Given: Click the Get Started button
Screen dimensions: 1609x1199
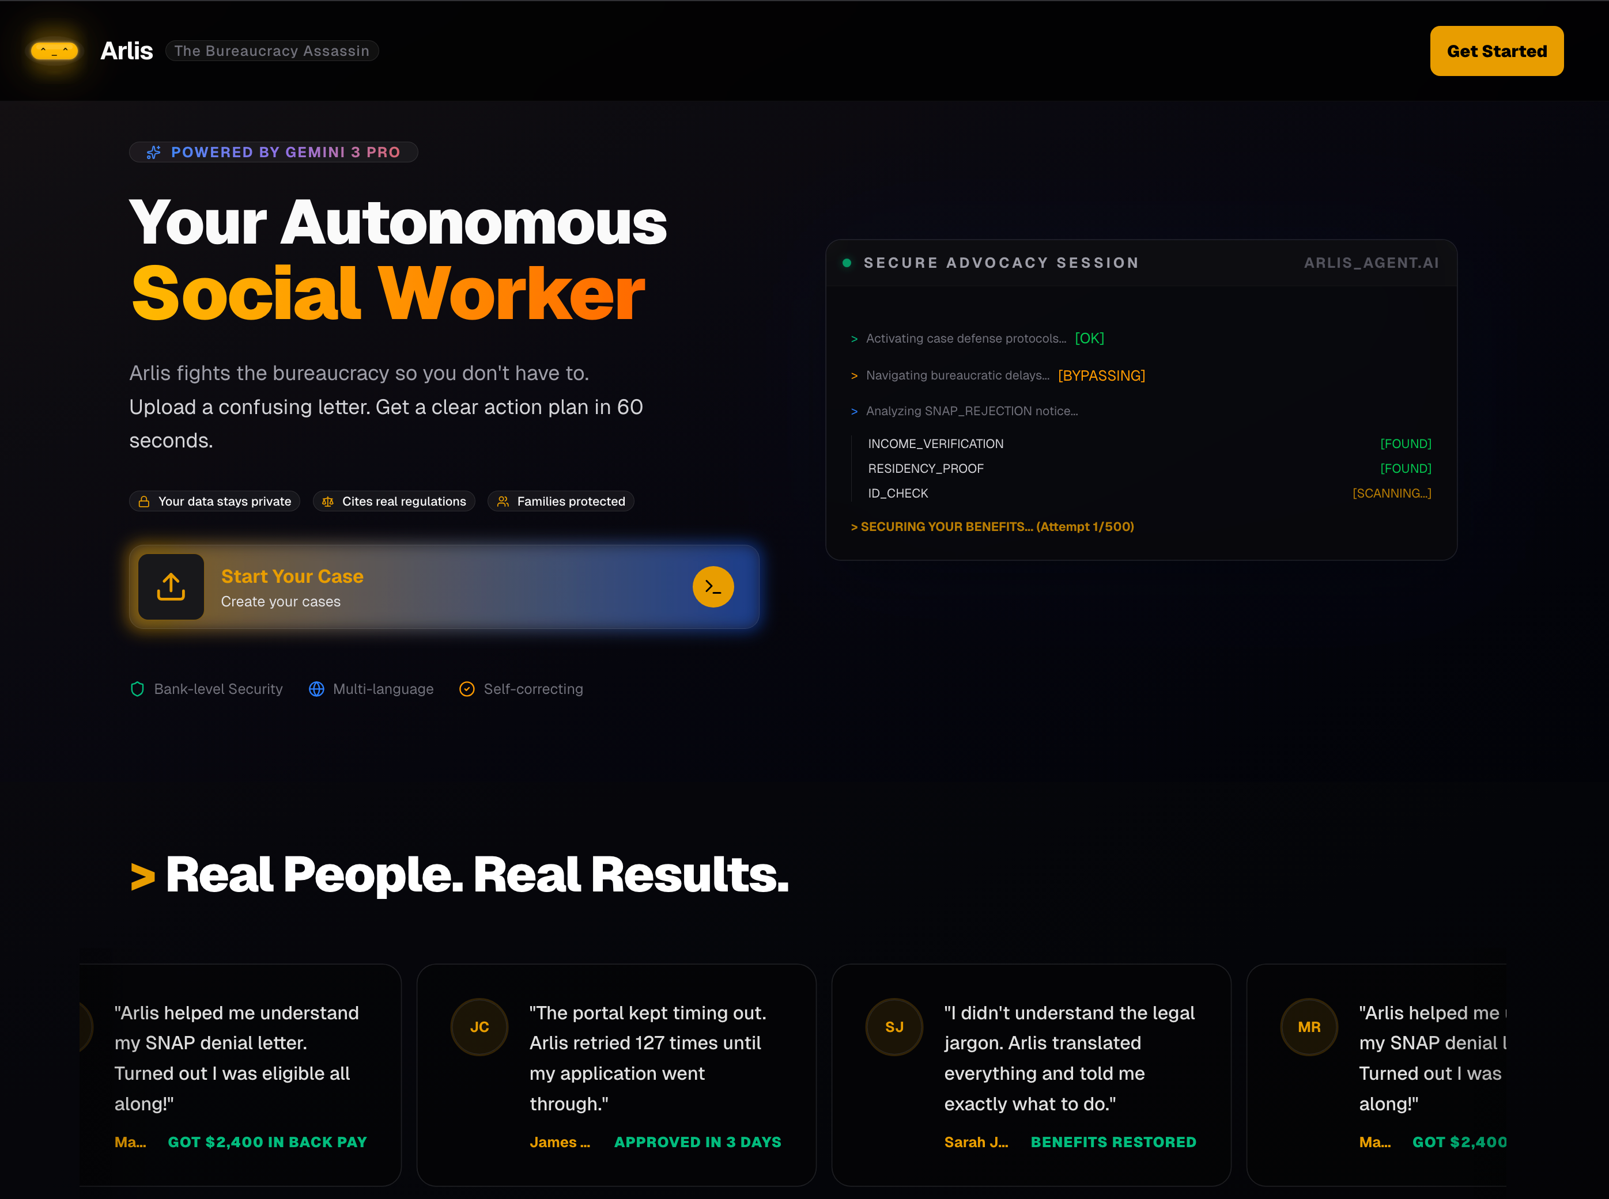Looking at the screenshot, I should coord(1497,51).
